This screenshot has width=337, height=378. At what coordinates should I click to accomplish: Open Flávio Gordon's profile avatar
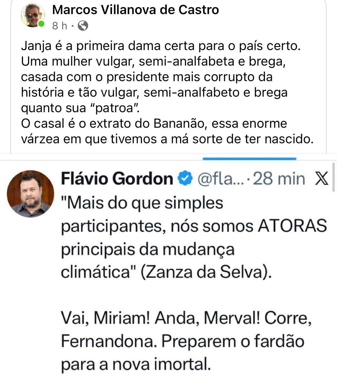30,194
